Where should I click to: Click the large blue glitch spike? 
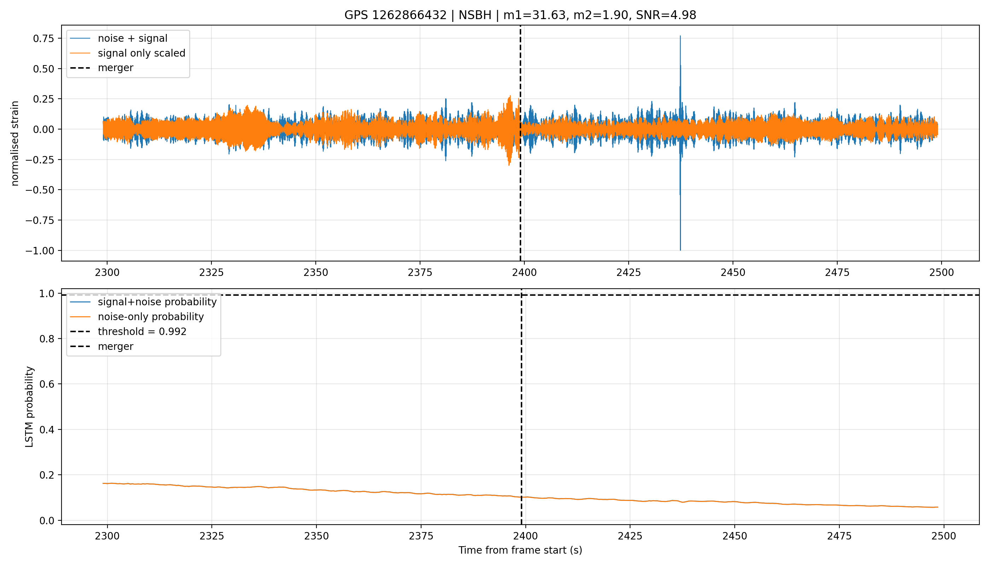(680, 143)
